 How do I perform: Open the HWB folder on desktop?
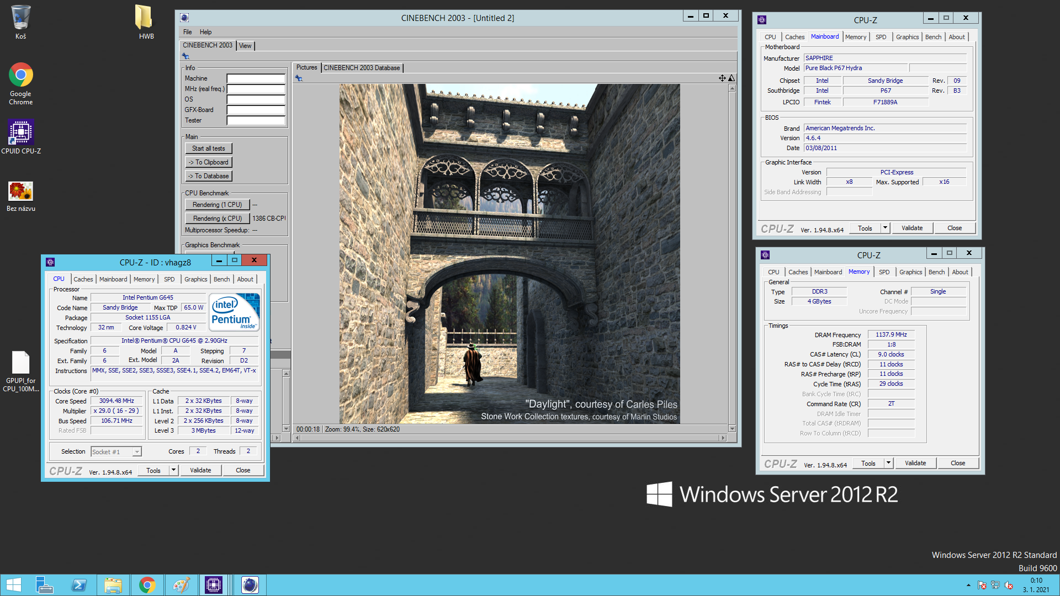pyautogui.click(x=146, y=22)
